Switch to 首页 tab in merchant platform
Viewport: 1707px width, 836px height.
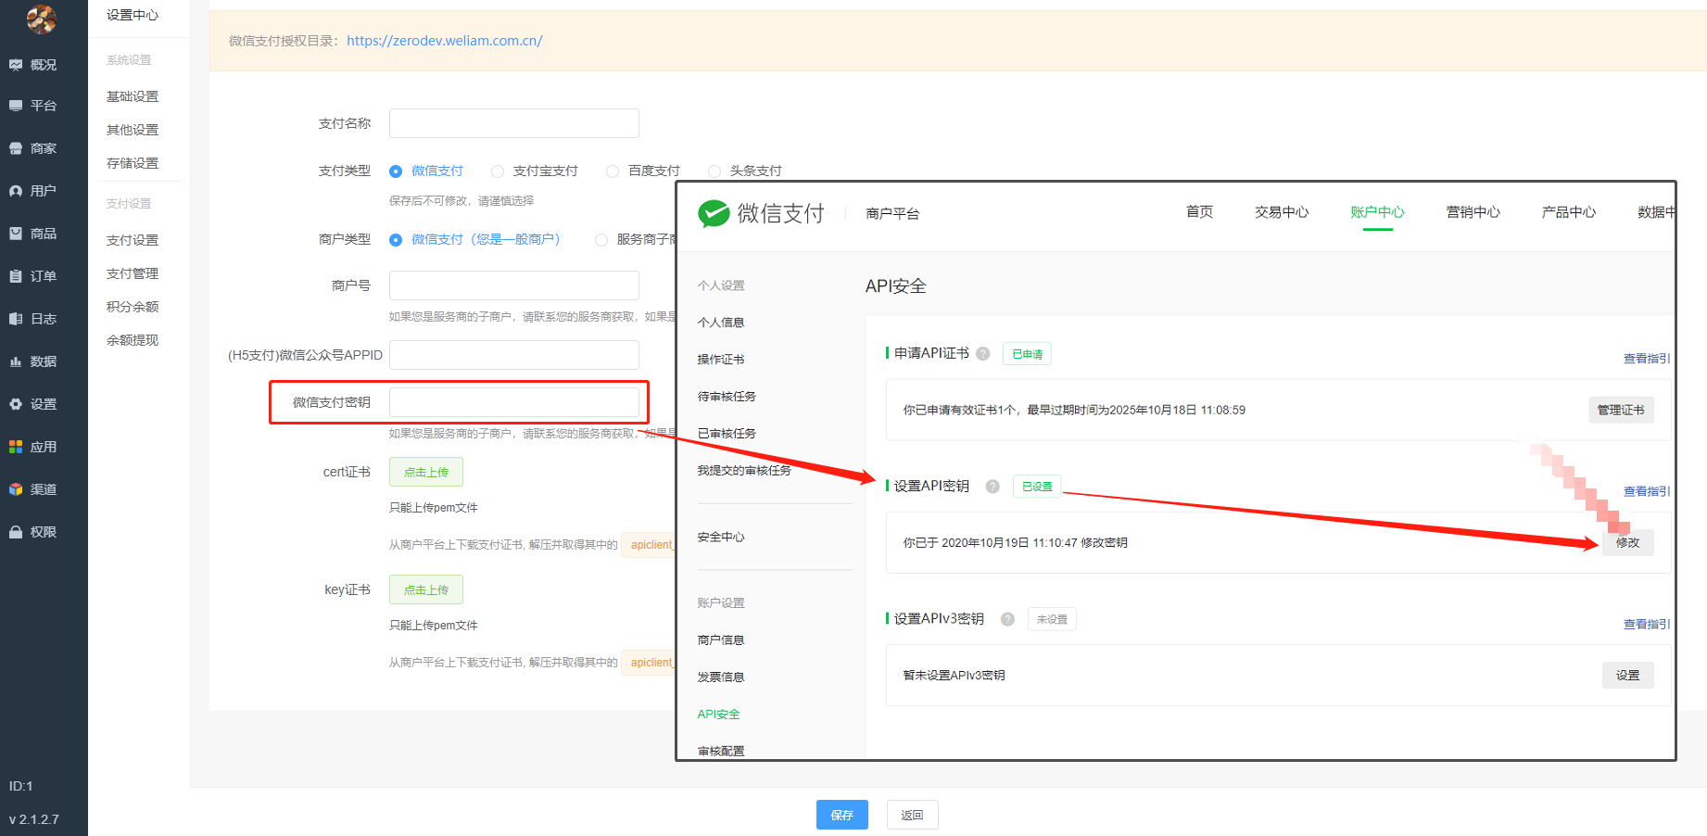[1199, 212]
